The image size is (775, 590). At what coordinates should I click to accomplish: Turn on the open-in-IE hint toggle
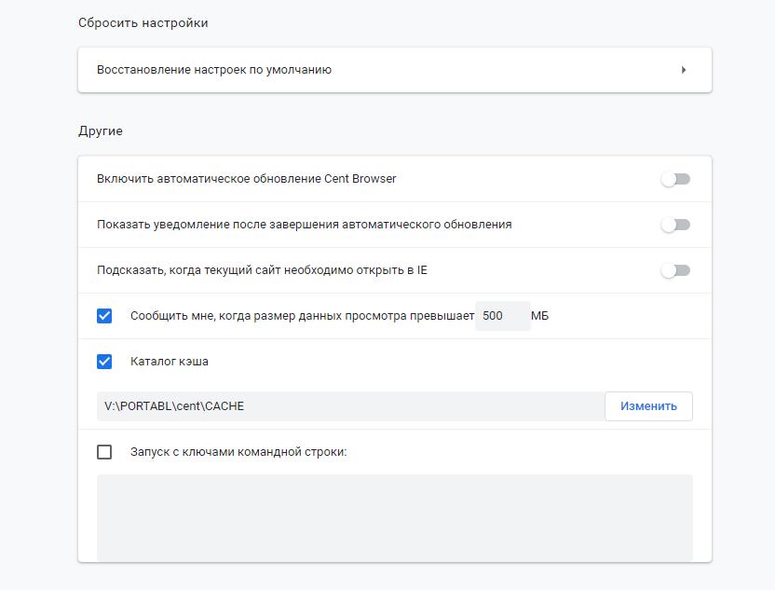point(675,270)
